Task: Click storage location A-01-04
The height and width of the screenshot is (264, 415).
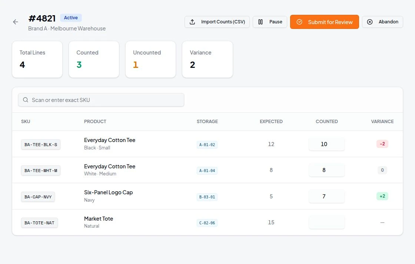Action: coord(207,171)
